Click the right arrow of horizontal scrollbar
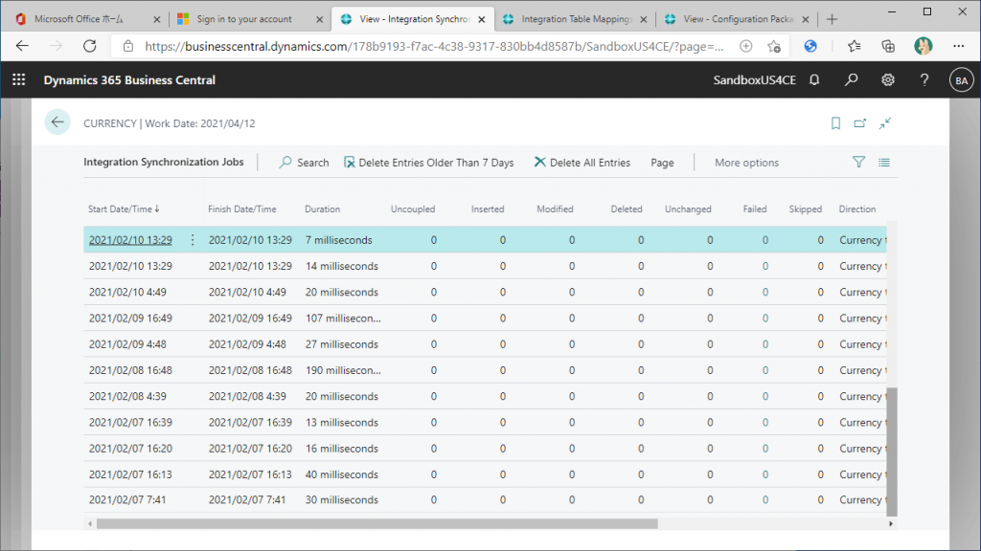 click(x=891, y=524)
